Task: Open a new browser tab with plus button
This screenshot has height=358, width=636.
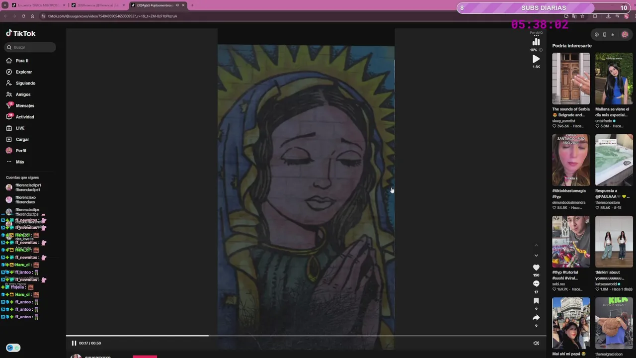Action: click(x=192, y=5)
